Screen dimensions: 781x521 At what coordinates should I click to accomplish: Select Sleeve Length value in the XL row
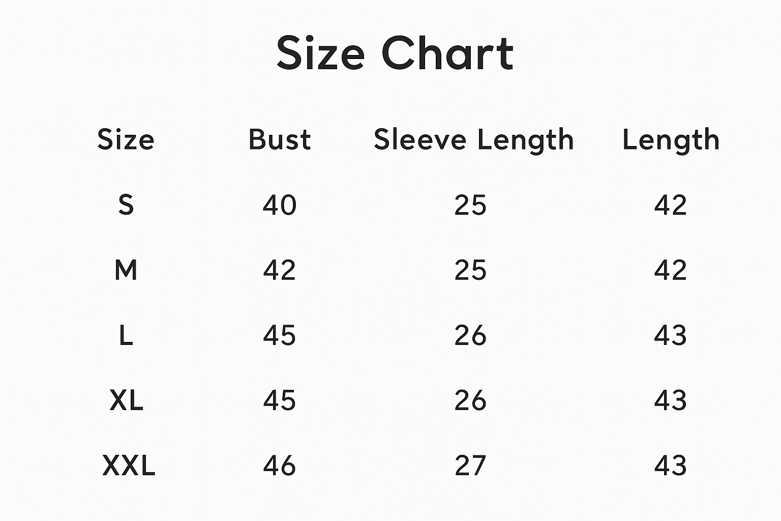470,400
